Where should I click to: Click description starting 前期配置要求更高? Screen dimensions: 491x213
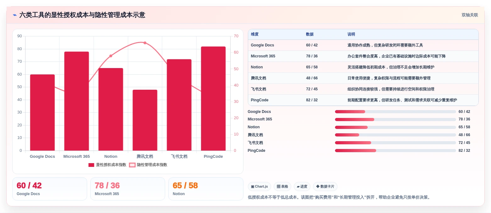pos(402,100)
